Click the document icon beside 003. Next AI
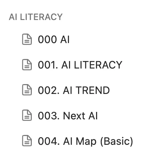This screenshot has width=163, height=156. click(27, 115)
